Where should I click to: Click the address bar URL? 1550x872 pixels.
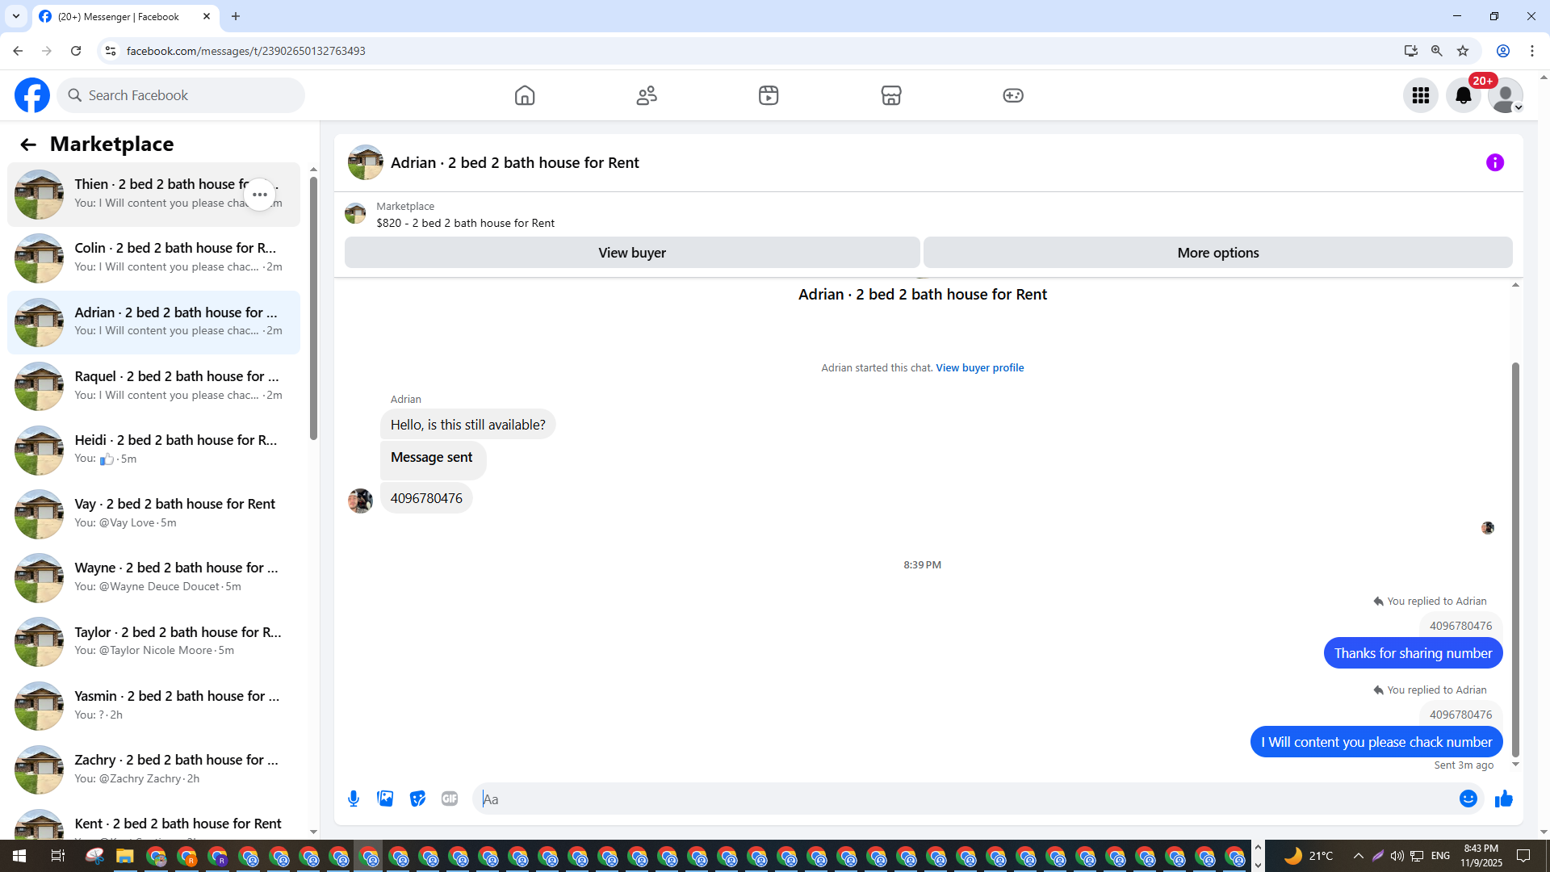246,51
